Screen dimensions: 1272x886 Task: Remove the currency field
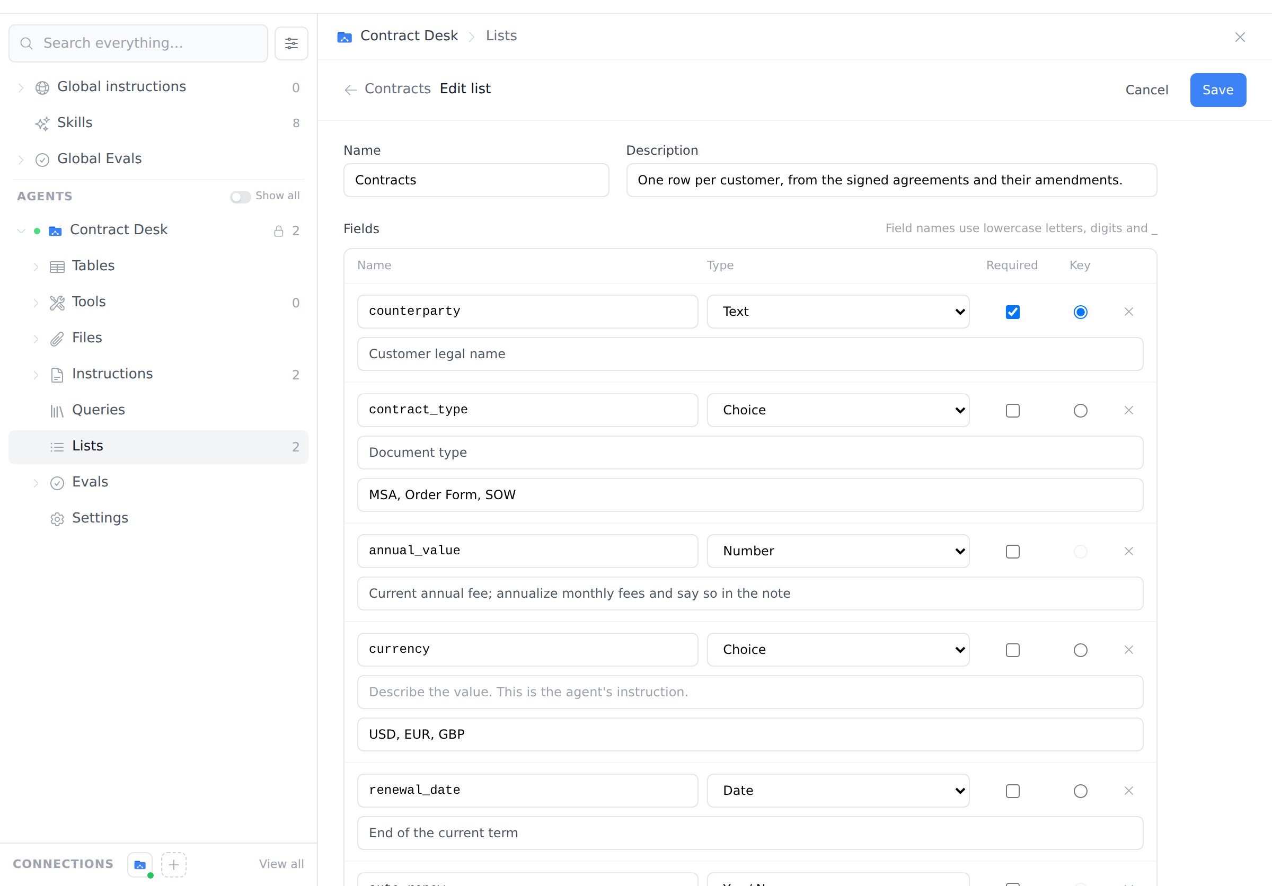coord(1128,650)
